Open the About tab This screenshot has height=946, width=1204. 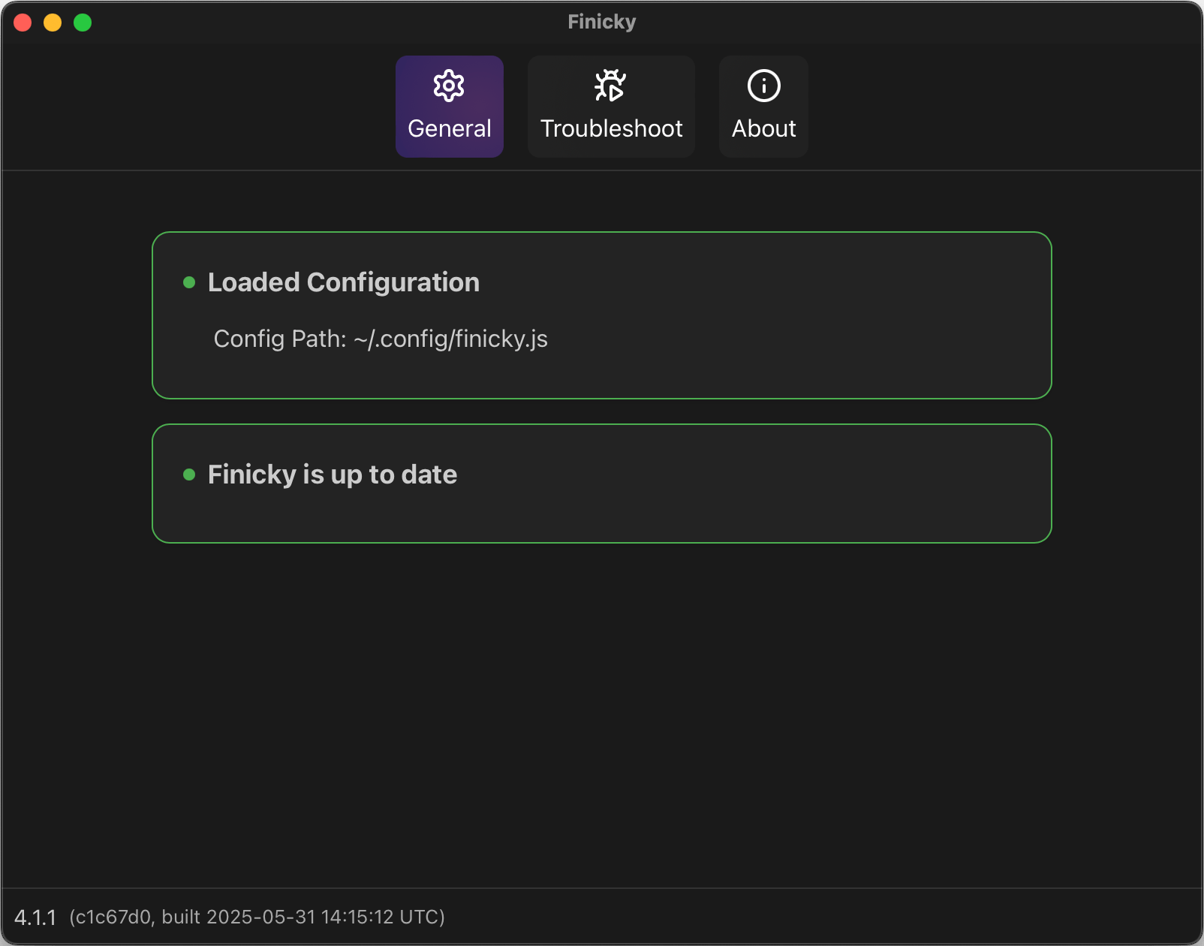pyautogui.click(x=763, y=107)
